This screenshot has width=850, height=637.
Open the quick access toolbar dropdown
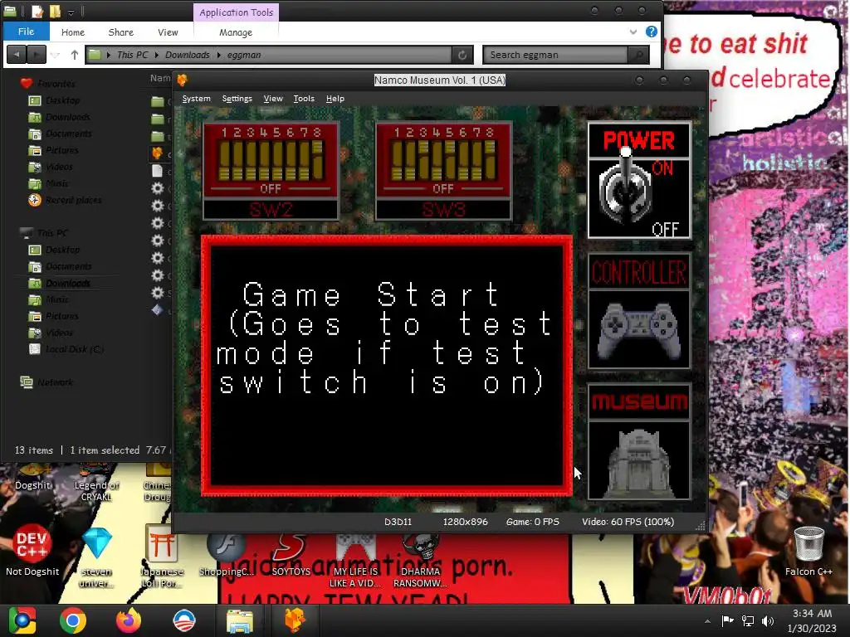(71, 12)
